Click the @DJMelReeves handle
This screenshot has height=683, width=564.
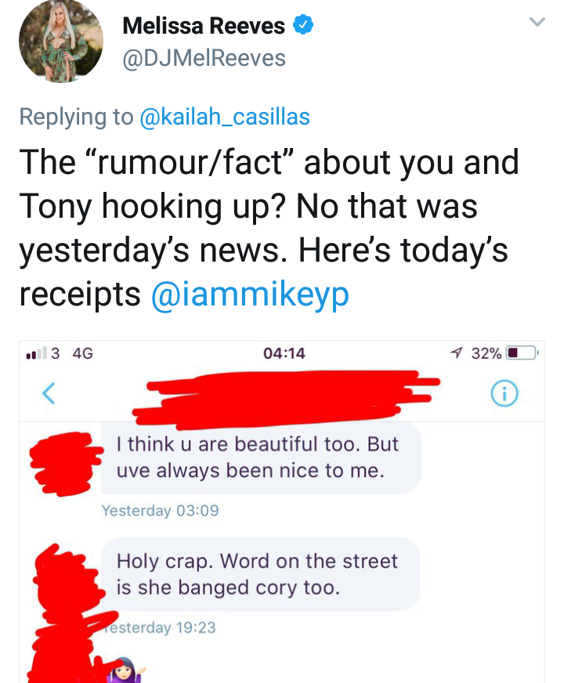[204, 59]
